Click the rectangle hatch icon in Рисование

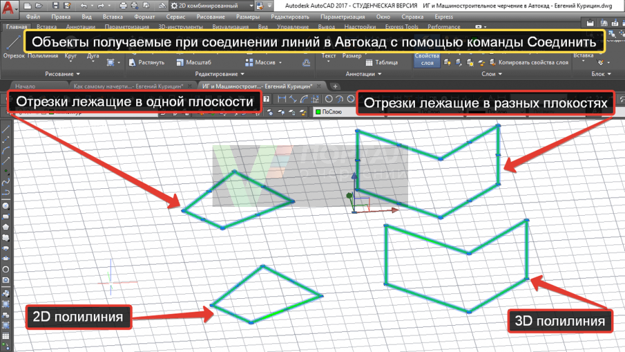(111, 63)
